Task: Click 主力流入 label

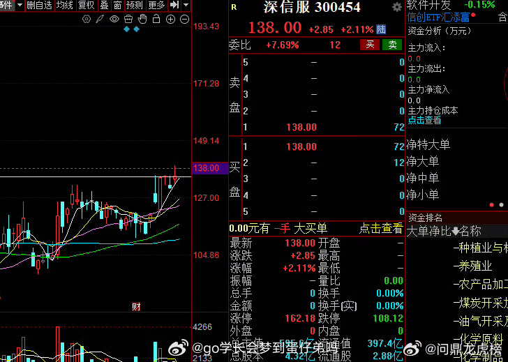Action: click(x=426, y=48)
